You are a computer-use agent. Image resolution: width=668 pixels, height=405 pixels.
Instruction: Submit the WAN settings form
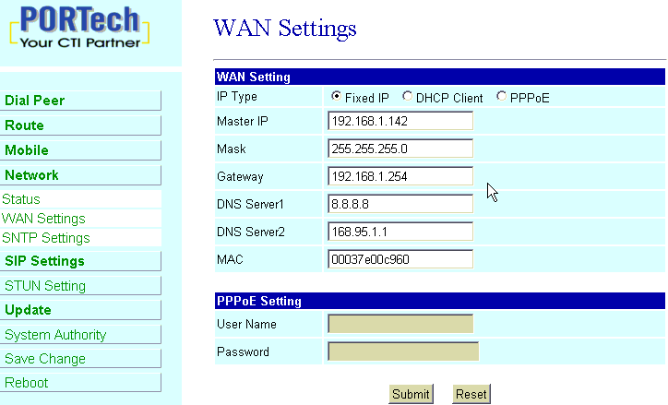411,394
